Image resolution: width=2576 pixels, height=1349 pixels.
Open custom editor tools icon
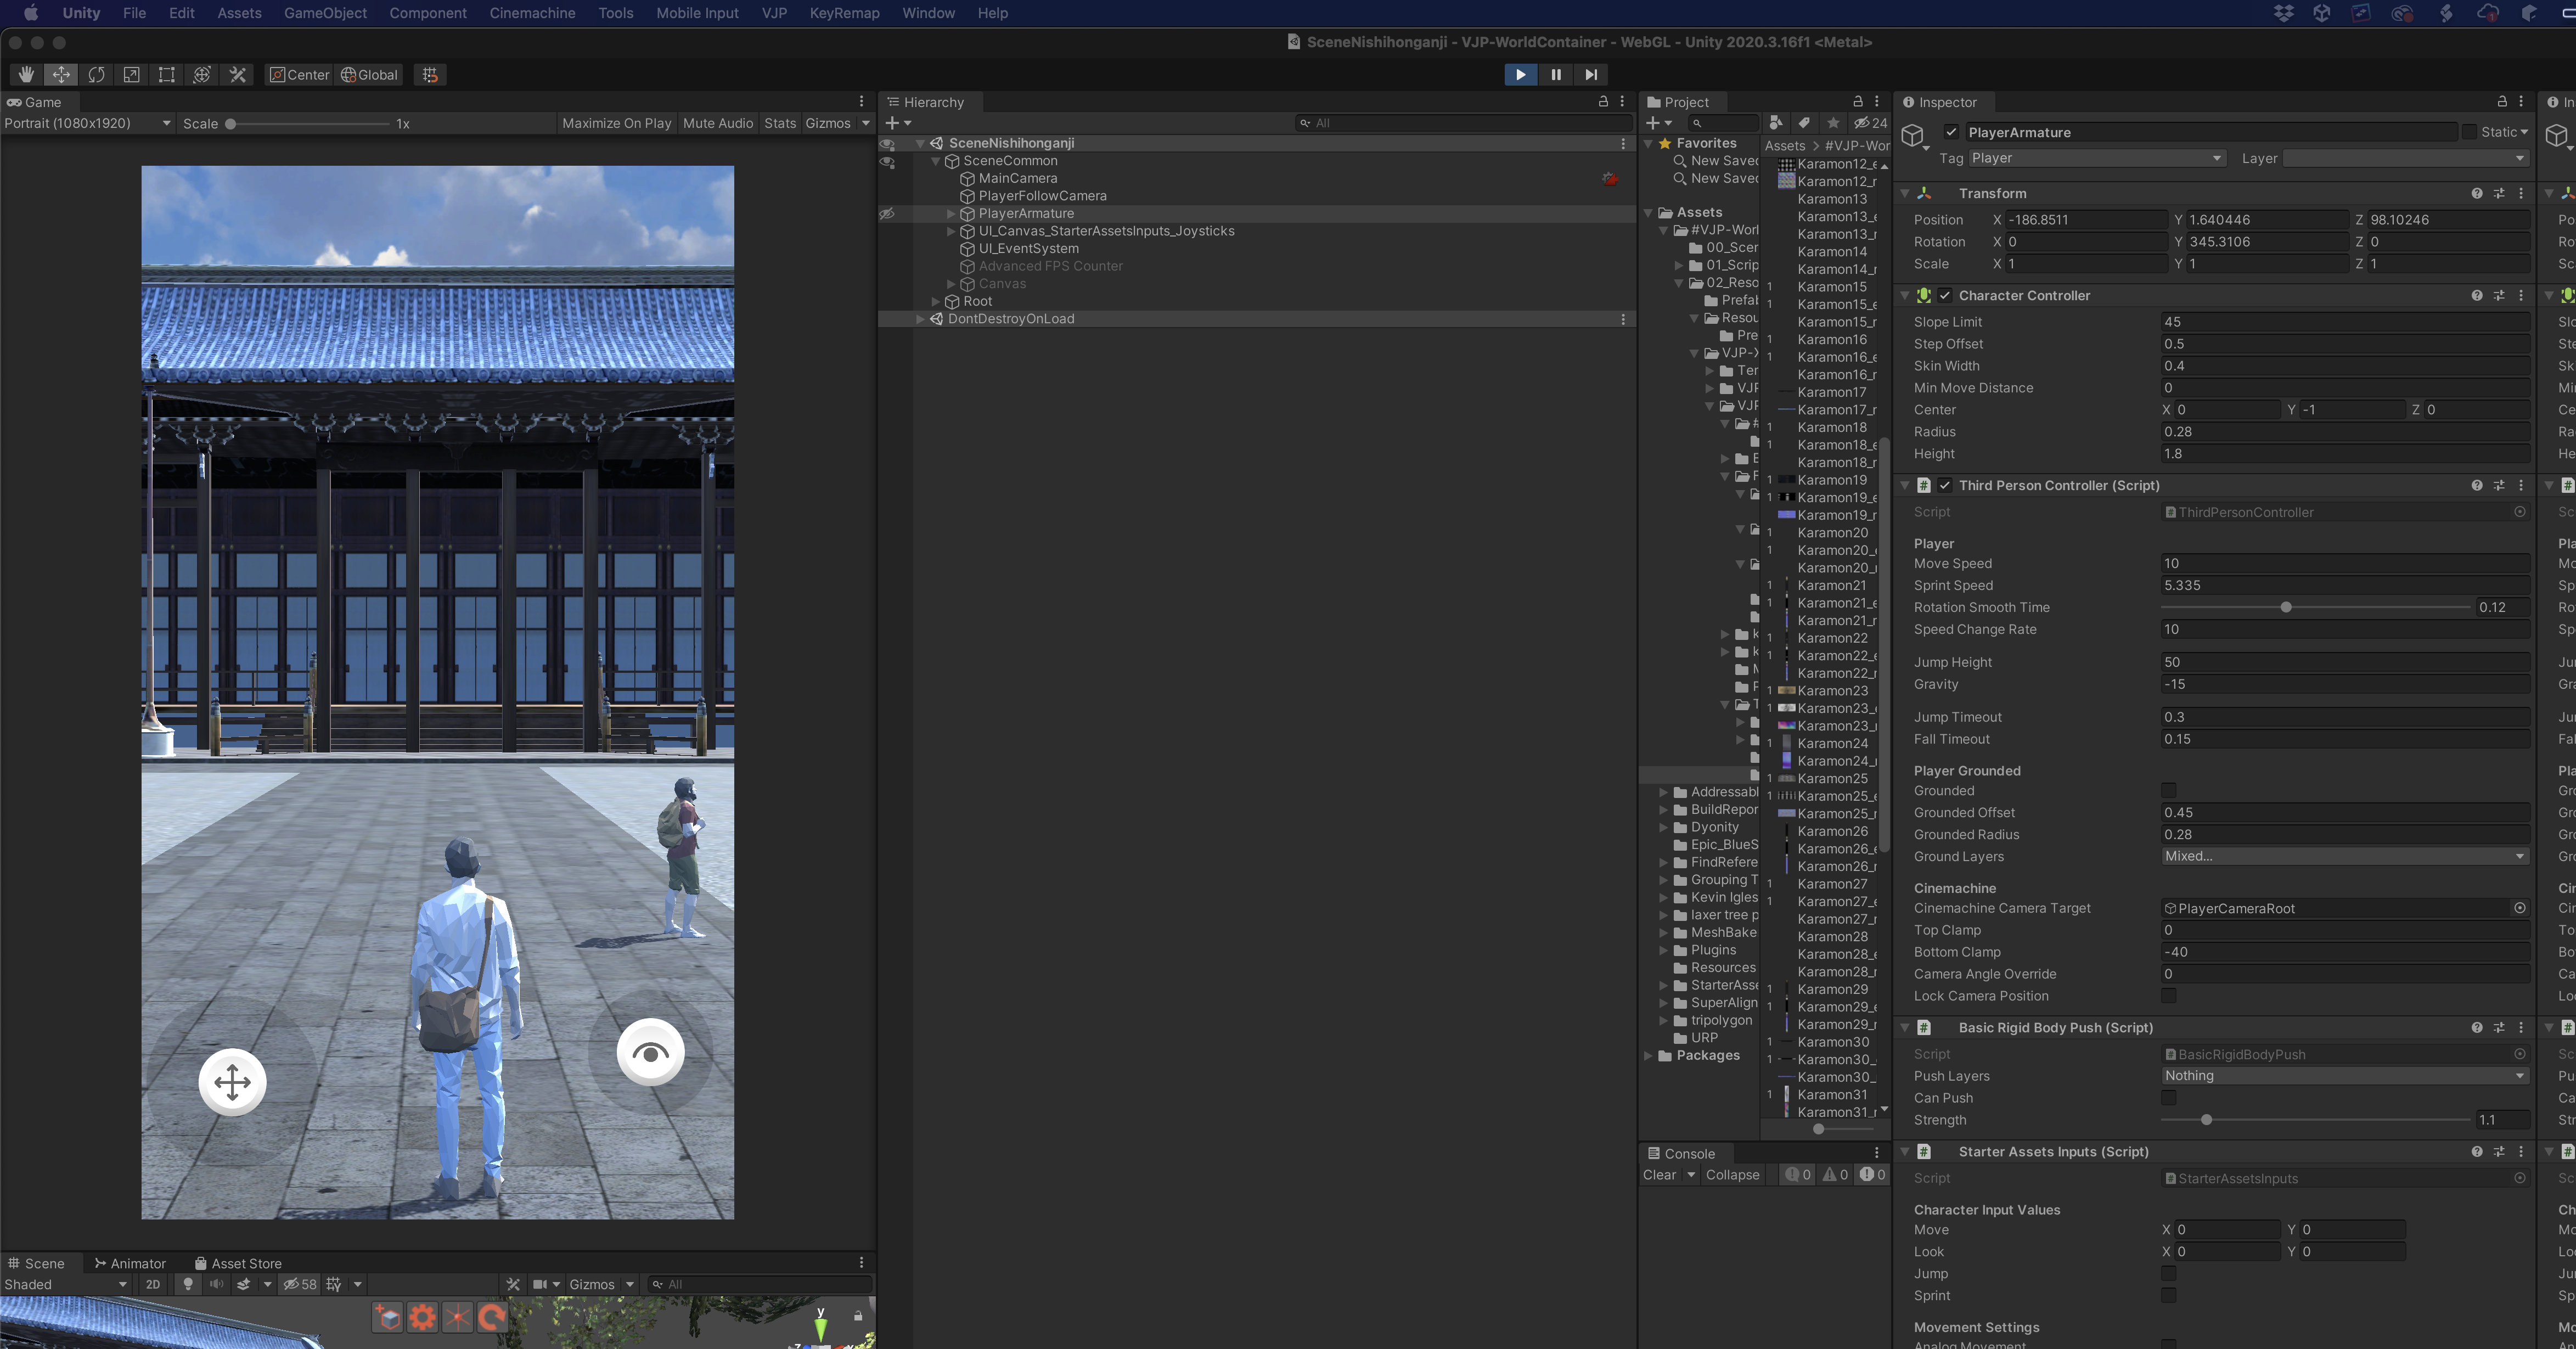coord(237,74)
